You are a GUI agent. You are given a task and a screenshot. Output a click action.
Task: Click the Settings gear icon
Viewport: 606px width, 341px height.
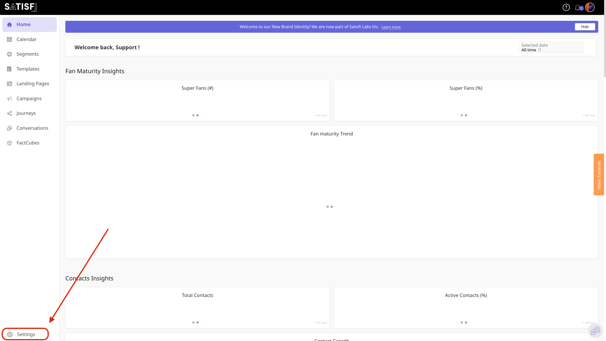pyautogui.click(x=10, y=334)
